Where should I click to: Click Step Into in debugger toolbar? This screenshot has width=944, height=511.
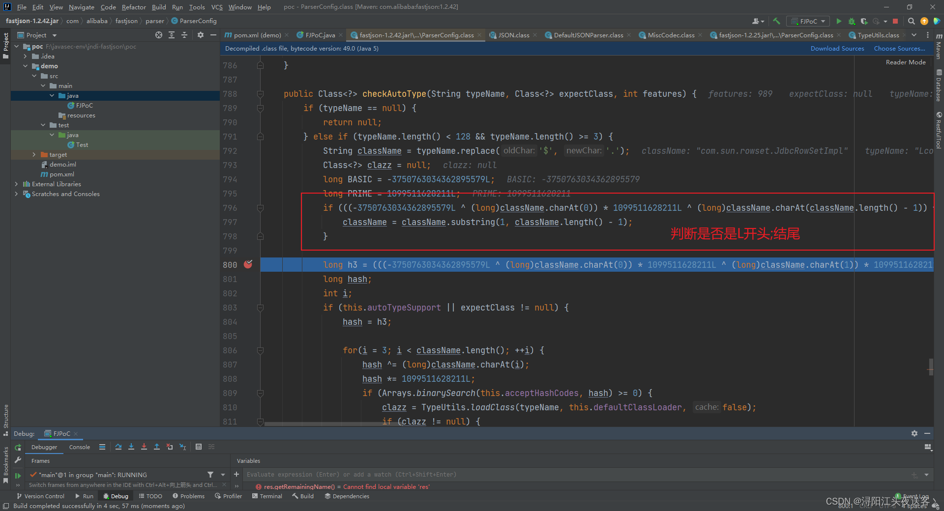[x=131, y=447]
